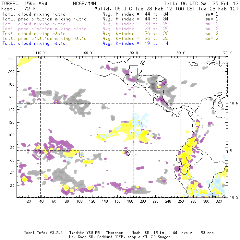Select the "100 W" longitude label

87,53
